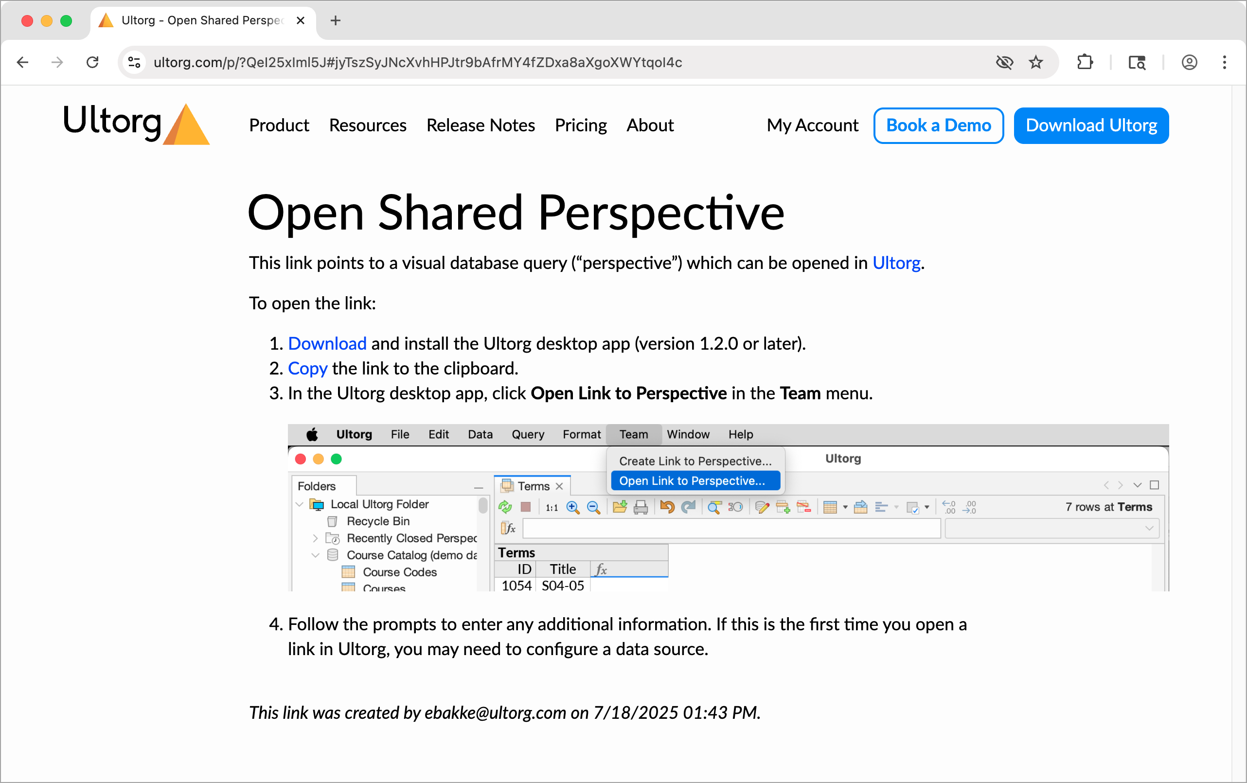The width and height of the screenshot is (1247, 783).
Task: Collapse the Course Catalog tree node
Action: coord(315,555)
